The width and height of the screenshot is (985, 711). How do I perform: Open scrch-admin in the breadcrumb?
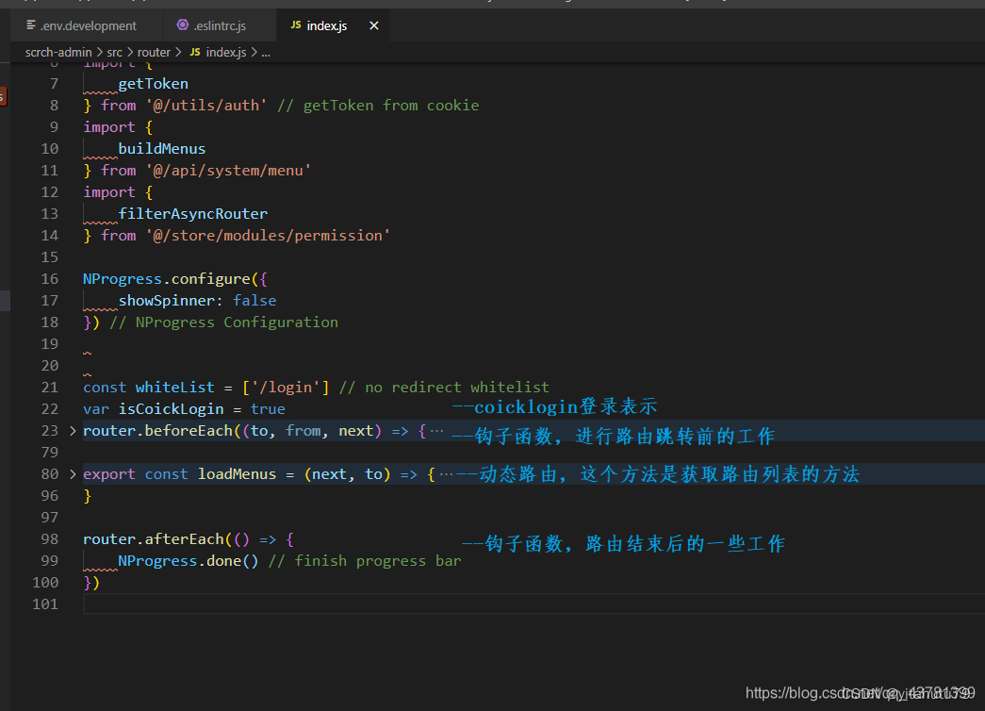(x=59, y=53)
